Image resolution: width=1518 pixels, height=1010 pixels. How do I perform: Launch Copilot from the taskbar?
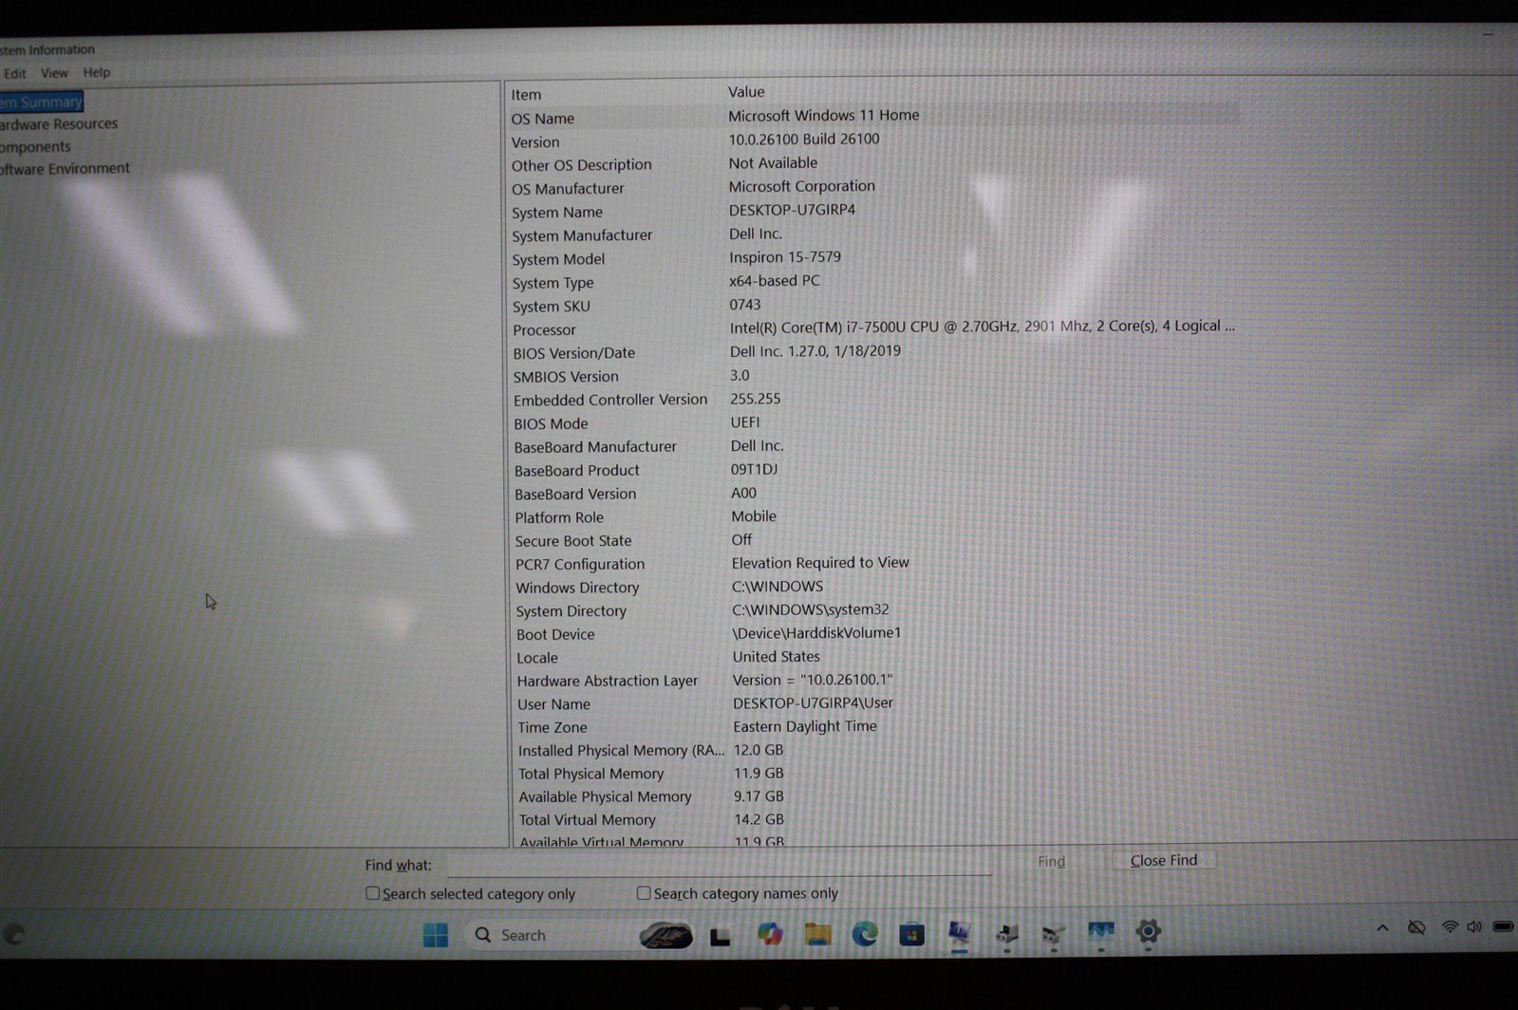[x=770, y=934]
